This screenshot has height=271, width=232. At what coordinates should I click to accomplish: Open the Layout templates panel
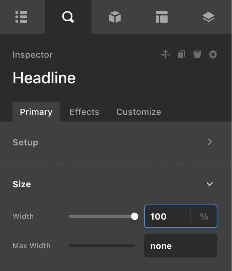click(x=161, y=17)
